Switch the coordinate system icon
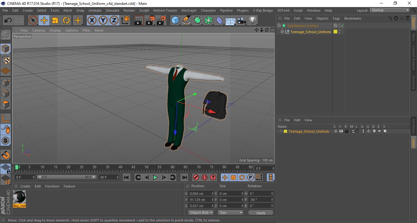The height and width of the screenshot is (223, 417). pos(125,21)
